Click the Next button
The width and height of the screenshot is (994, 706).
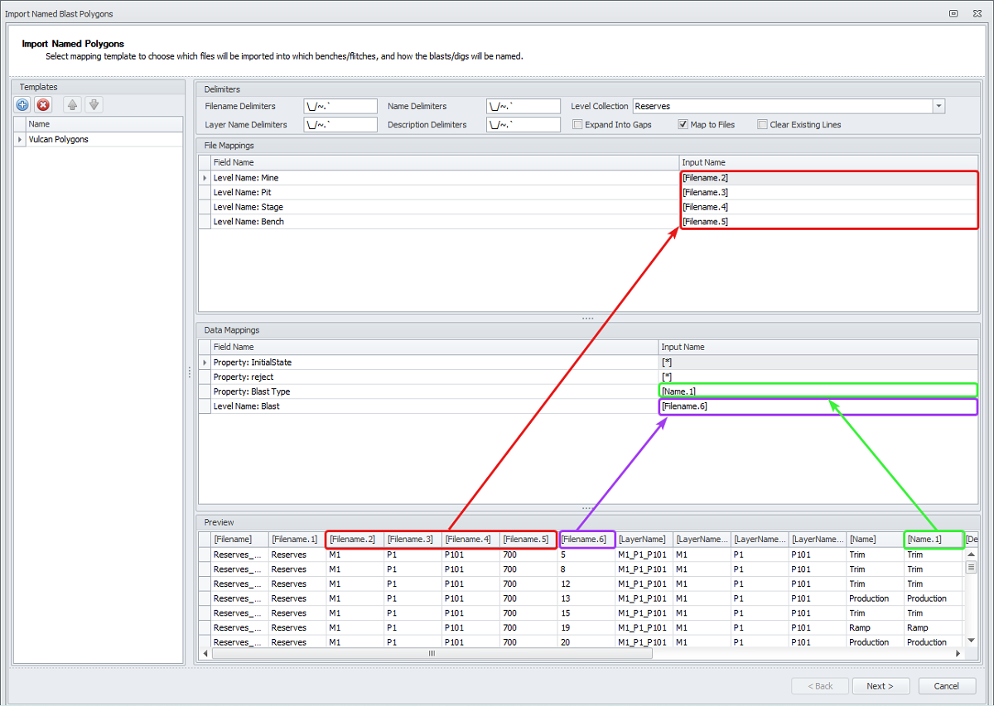coord(880,686)
